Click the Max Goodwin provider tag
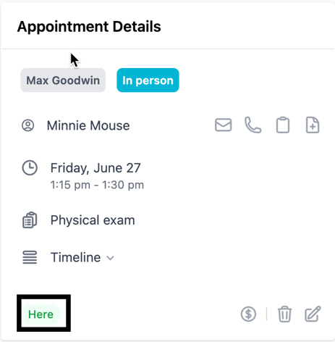The height and width of the screenshot is (342, 335). coord(63,80)
